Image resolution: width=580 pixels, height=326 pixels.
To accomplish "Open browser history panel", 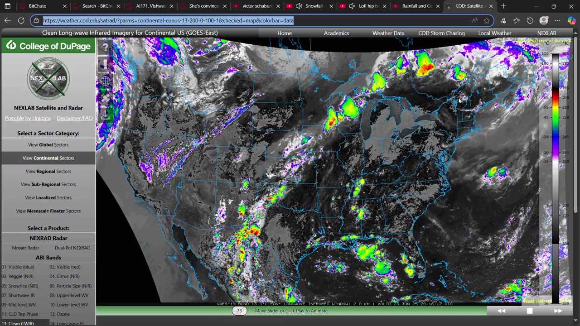I will (530, 20).
